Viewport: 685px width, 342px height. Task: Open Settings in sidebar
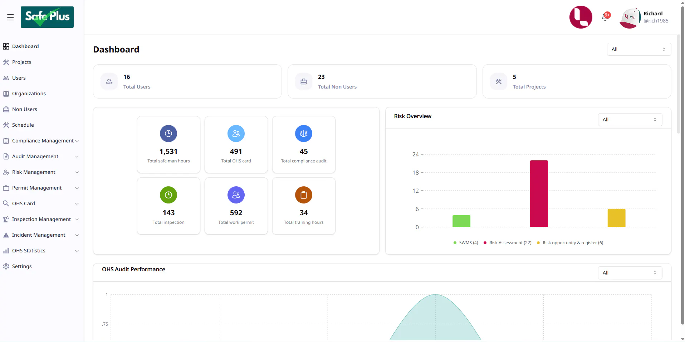click(22, 266)
